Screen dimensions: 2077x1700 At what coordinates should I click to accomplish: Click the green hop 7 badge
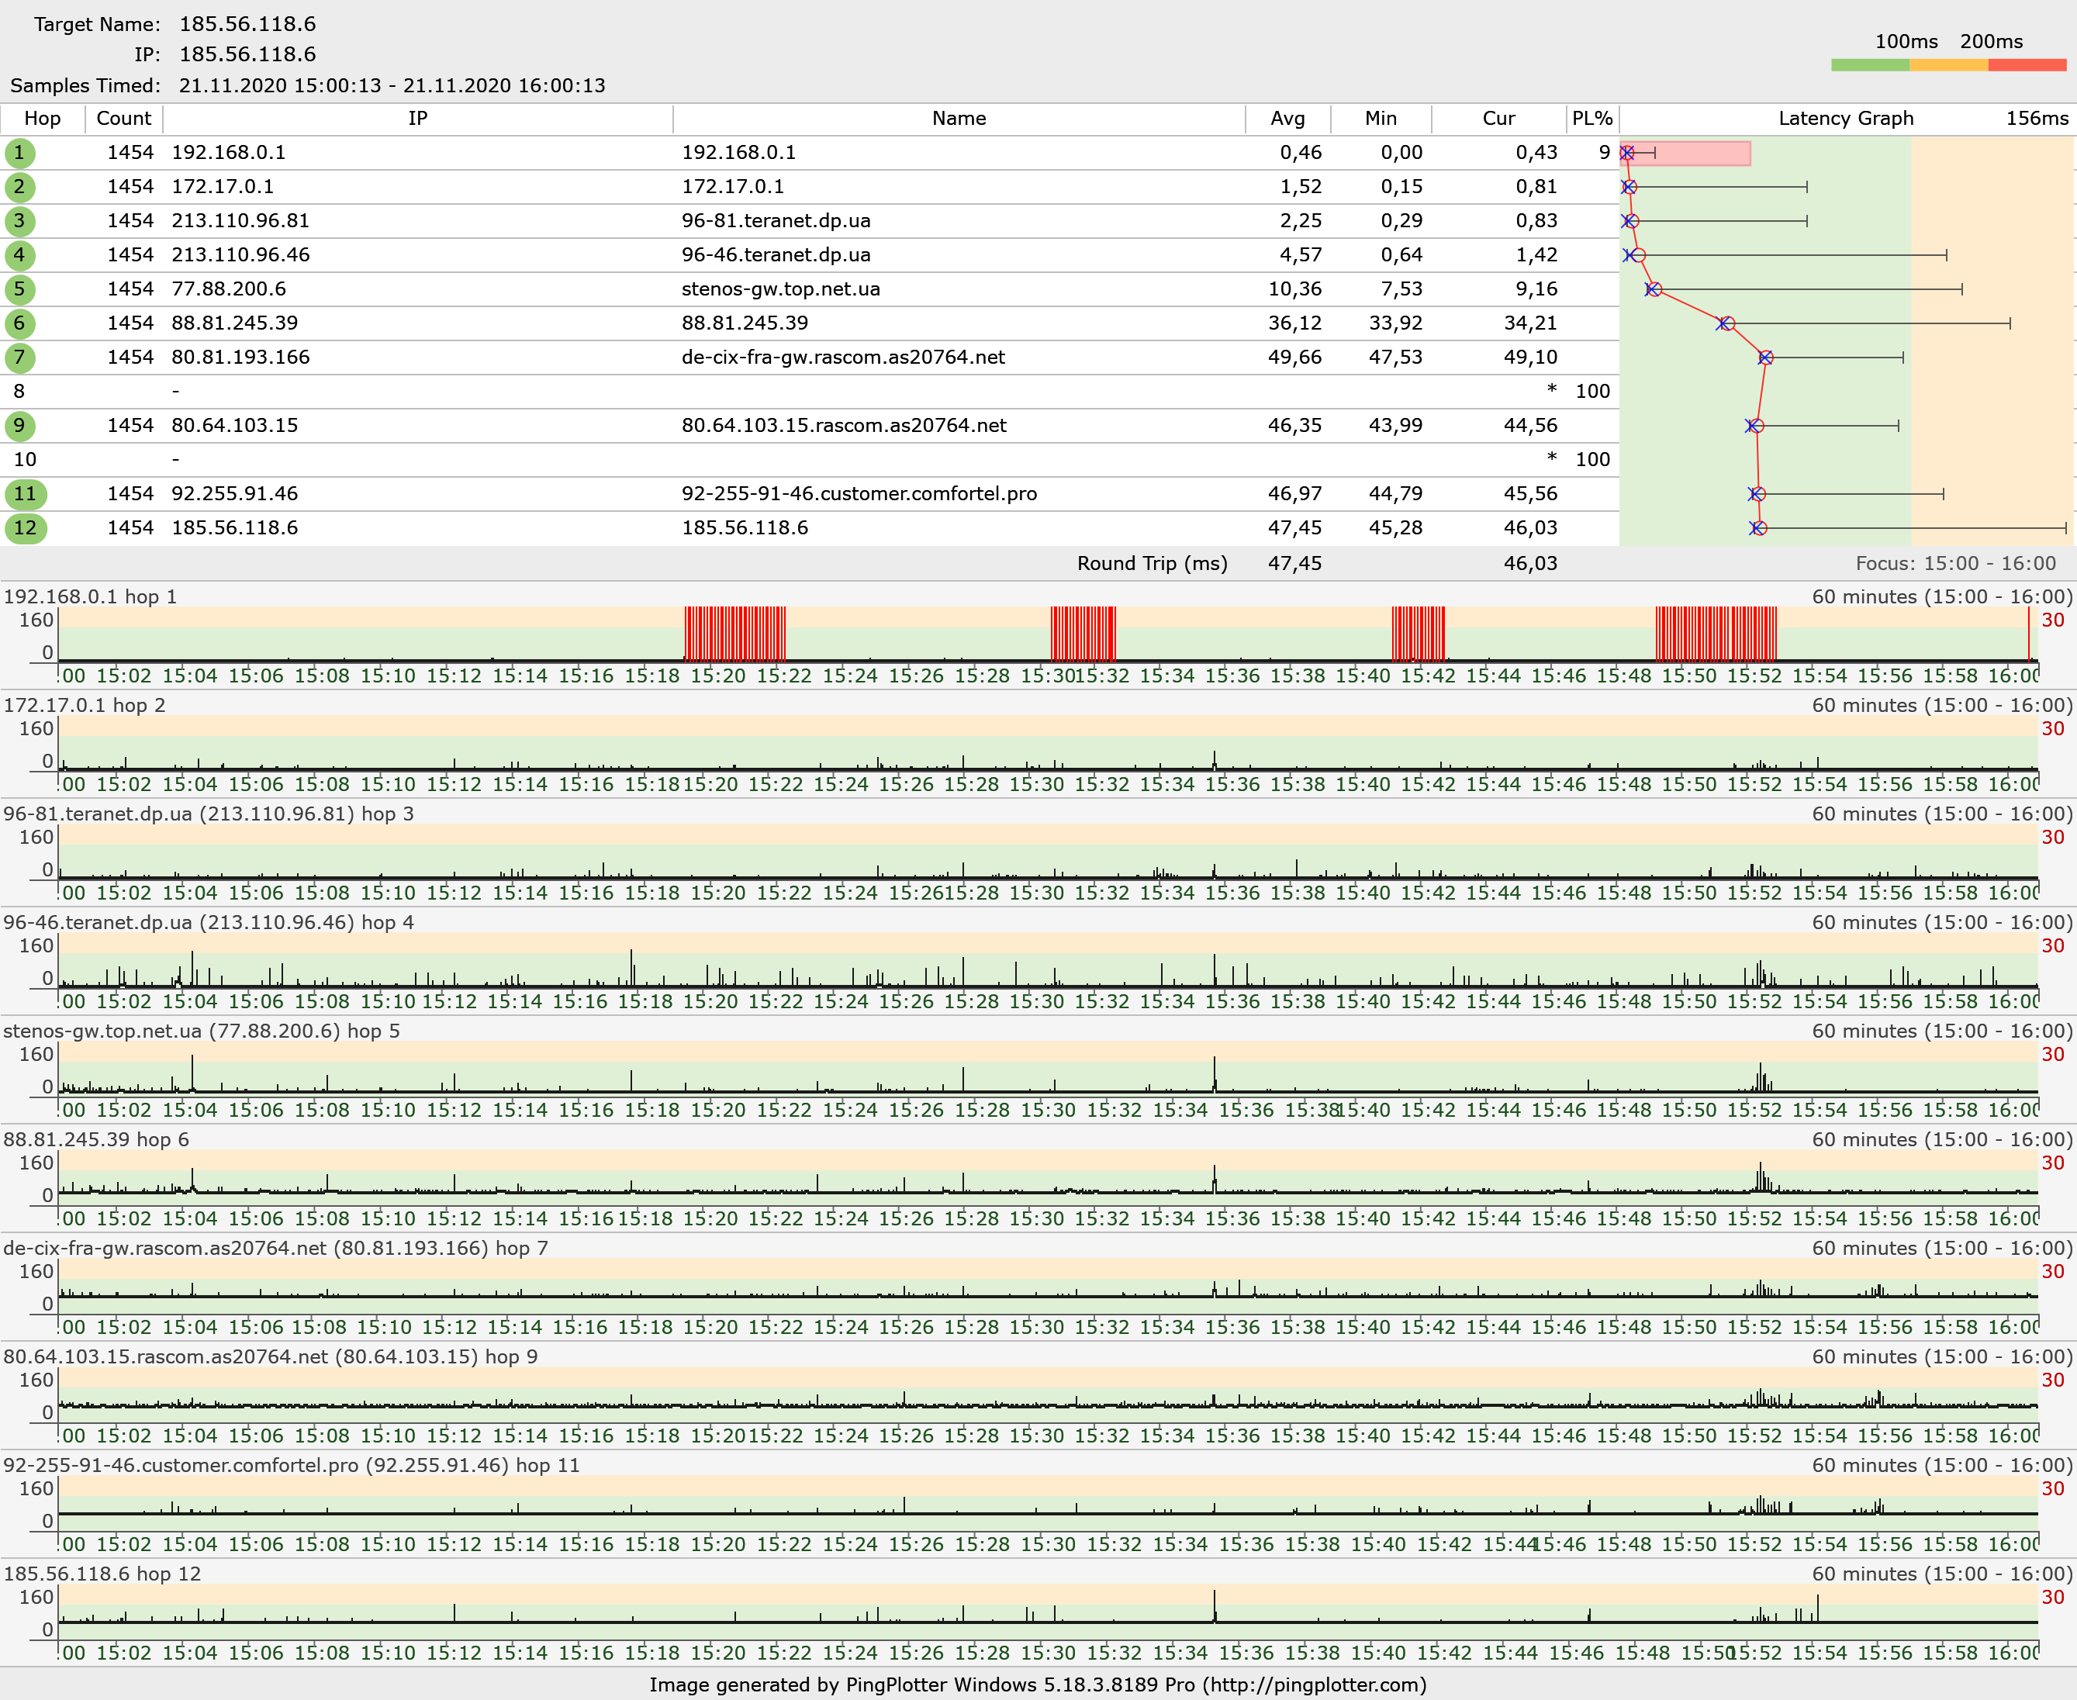pyautogui.click(x=19, y=358)
